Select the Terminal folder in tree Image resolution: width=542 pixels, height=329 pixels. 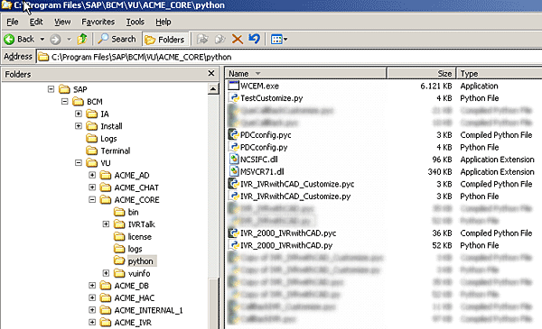point(115,151)
